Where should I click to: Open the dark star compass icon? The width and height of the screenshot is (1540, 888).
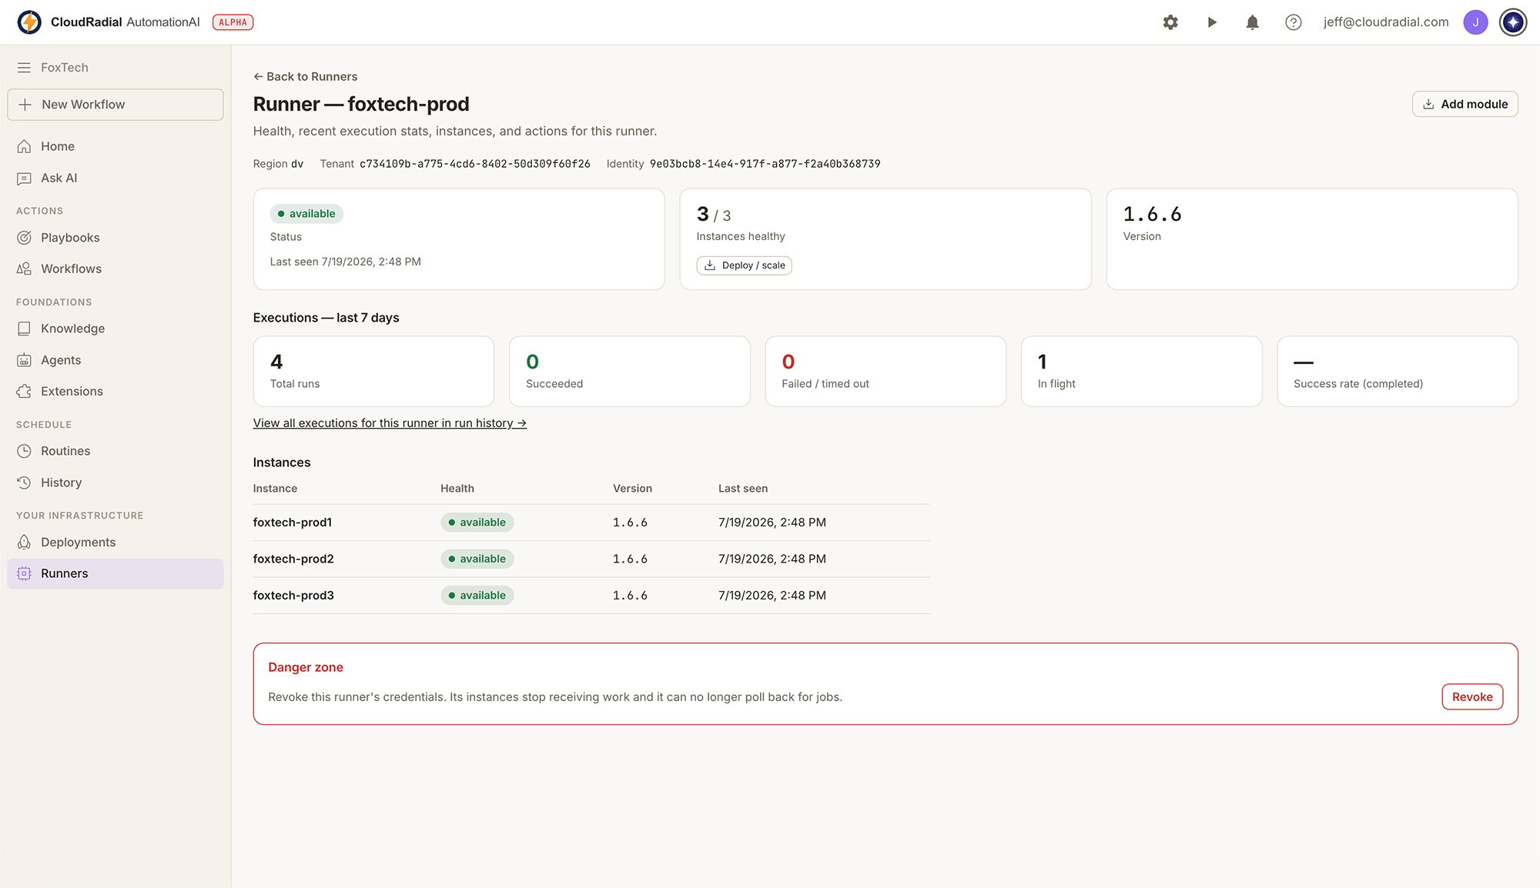[1513, 22]
